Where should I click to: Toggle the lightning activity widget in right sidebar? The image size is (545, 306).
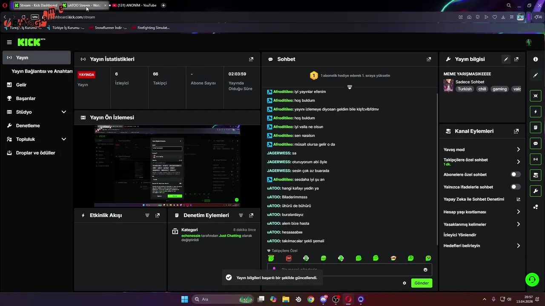(536, 111)
